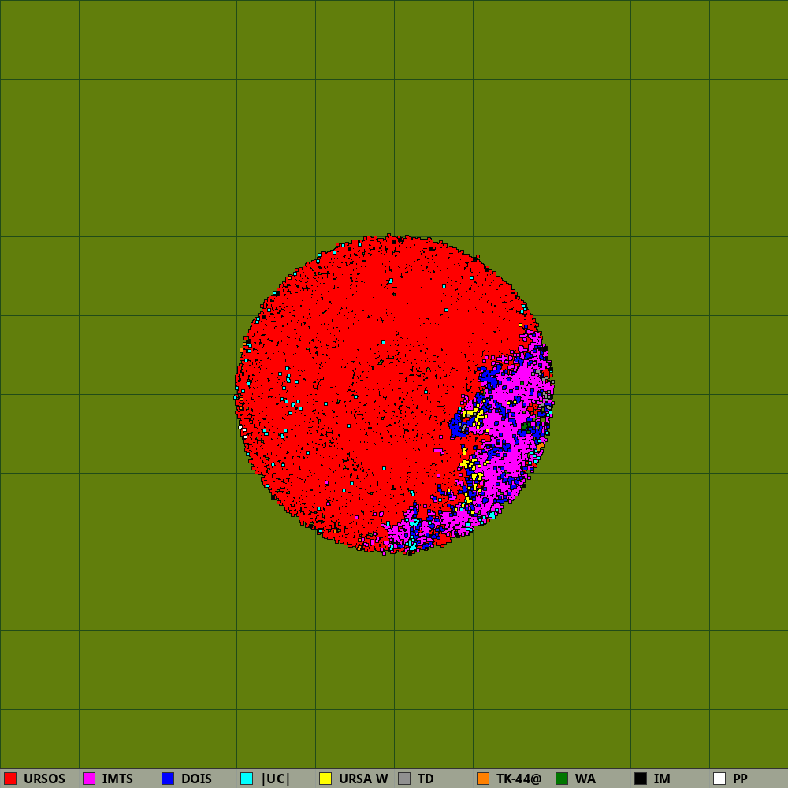This screenshot has width=788, height=788.
Task: Select the WA legend label
Action: point(585,779)
